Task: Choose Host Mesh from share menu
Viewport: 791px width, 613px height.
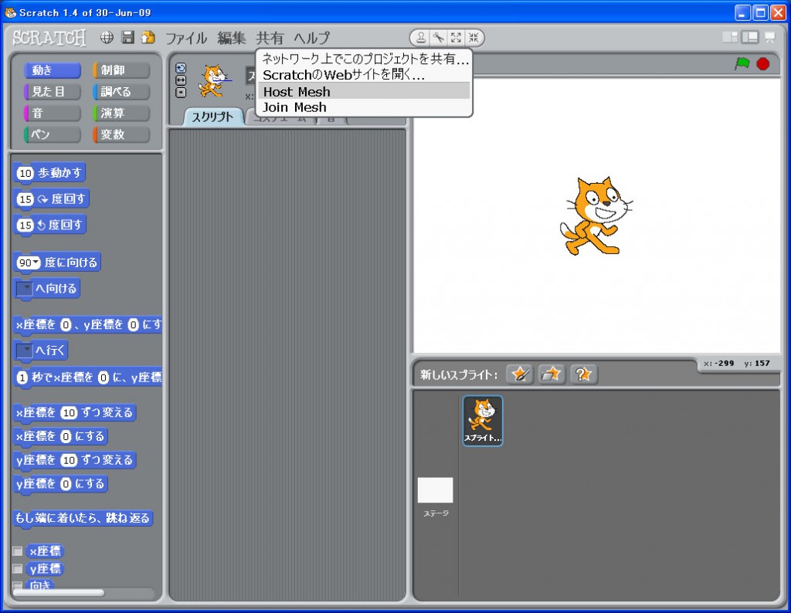Action: [364, 92]
